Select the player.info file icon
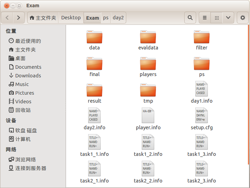The width and height of the screenshot is (250, 188). [148, 116]
